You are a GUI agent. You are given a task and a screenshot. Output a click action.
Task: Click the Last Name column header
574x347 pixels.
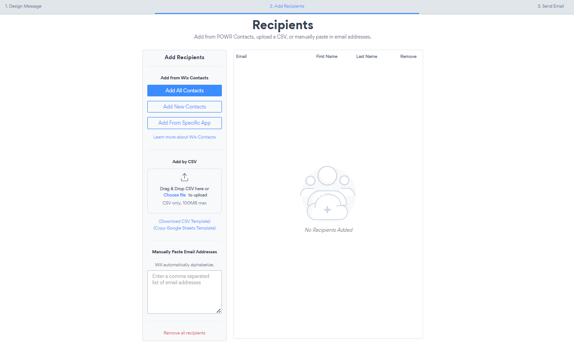click(366, 56)
